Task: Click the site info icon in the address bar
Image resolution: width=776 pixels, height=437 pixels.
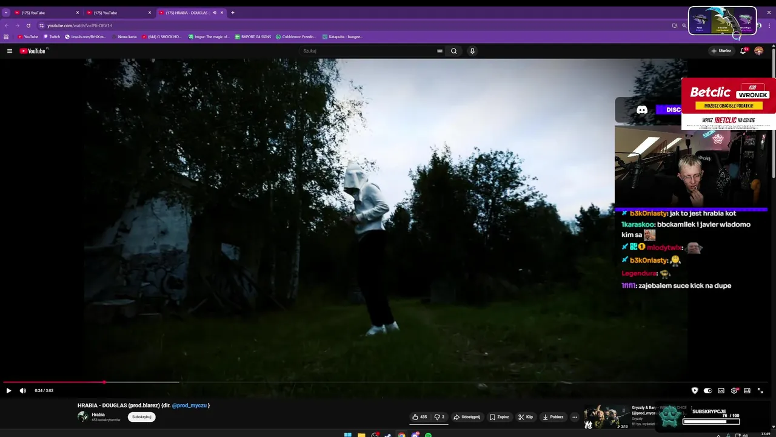Action: (42, 25)
